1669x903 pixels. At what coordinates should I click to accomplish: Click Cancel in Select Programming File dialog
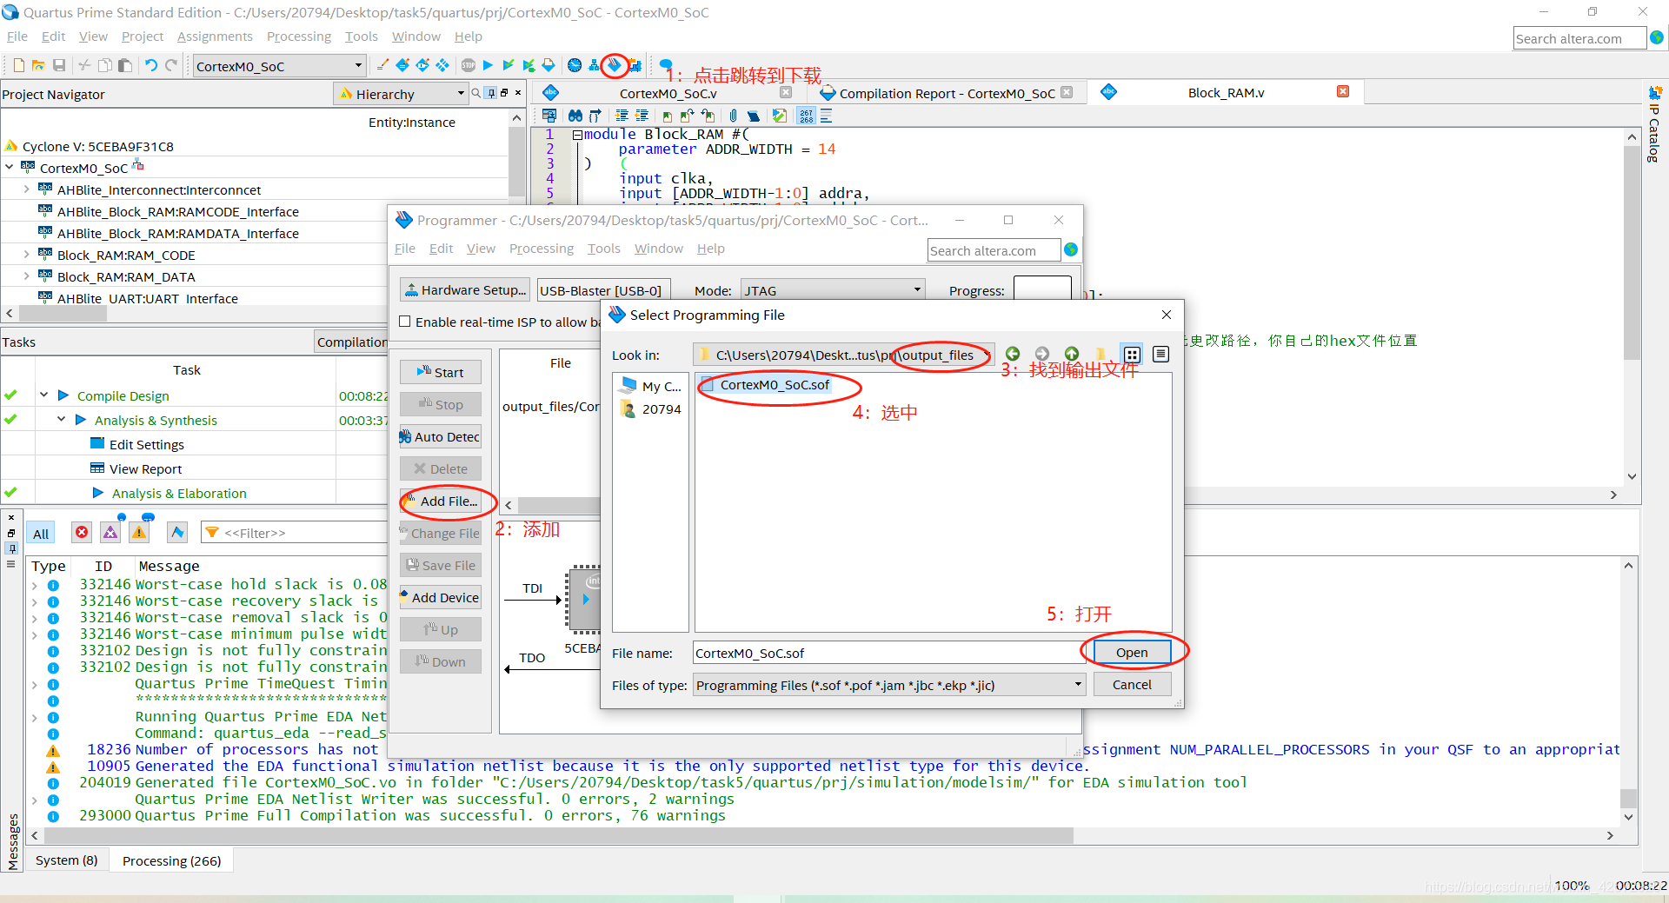1132,685
